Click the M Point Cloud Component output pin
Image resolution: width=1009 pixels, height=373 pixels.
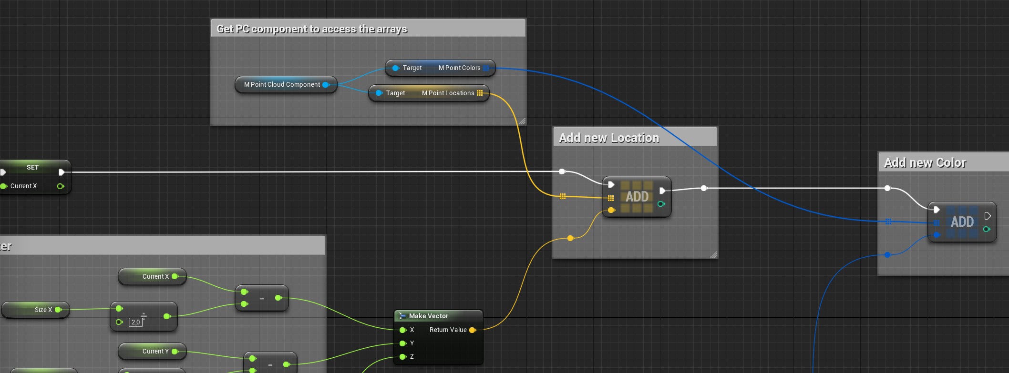point(326,85)
